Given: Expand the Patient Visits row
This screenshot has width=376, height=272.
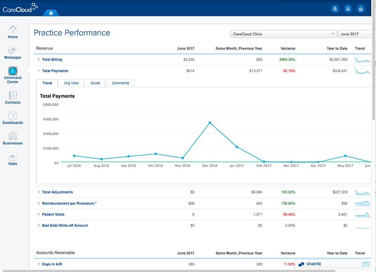Looking at the screenshot, I should (39, 214).
